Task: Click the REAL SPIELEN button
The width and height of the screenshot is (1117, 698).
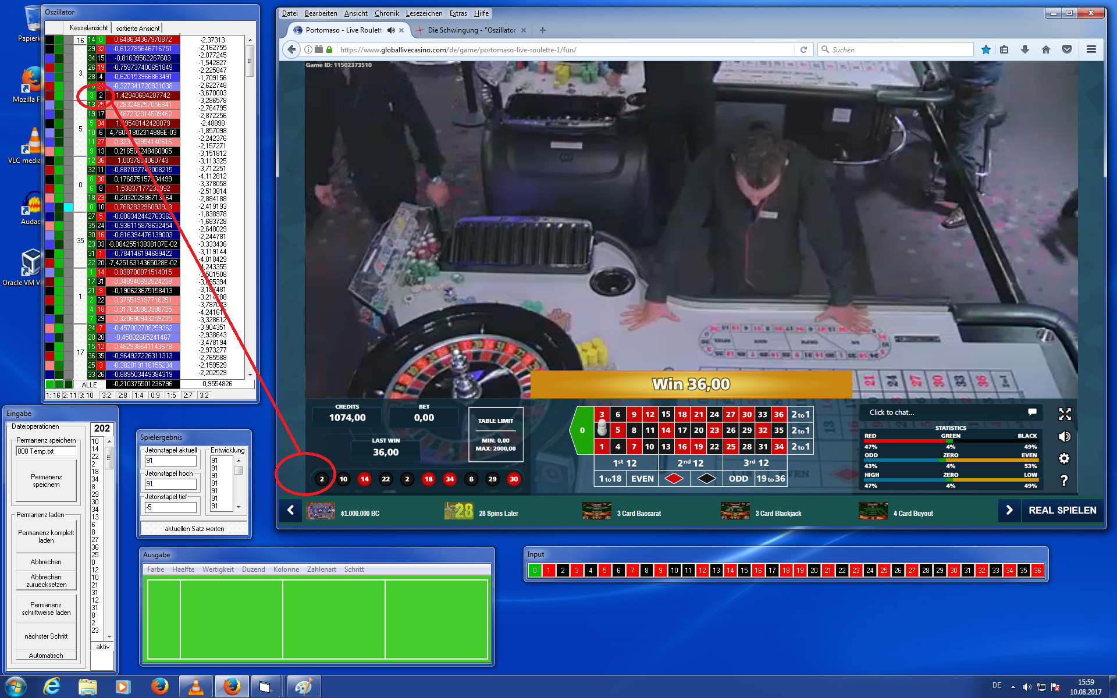Action: [1062, 510]
